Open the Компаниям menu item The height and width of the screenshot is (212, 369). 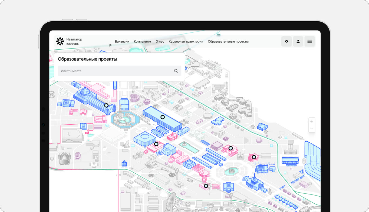pyautogui.click(x=142, y=42)
